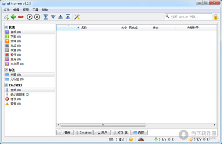Click the scrollbar left arrow
The width and height of the screenshot is (222, 144).
coord(58,125)
